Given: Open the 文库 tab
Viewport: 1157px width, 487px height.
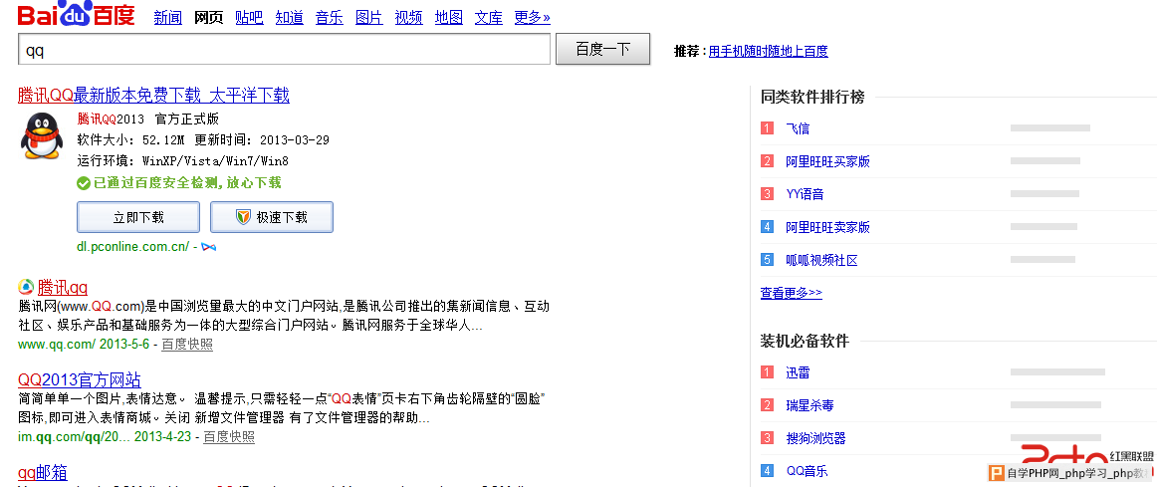Looking at the screenshot, I should click(489, 18).
